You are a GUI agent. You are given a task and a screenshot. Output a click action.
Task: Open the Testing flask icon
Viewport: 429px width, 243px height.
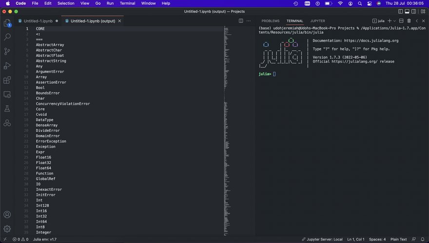7,109
